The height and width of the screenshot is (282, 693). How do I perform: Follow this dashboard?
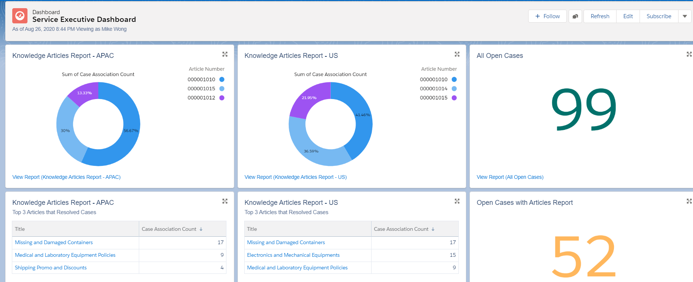[x=547, y=16]
